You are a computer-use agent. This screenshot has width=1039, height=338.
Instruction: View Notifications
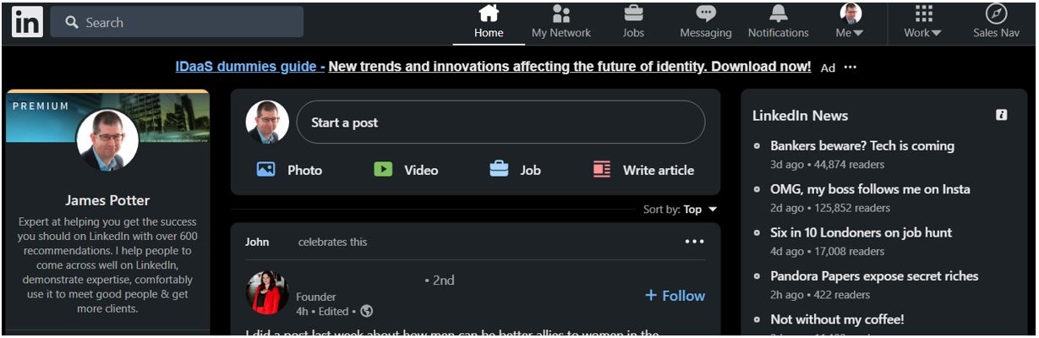pyautogui.click(x=779, y=23)
